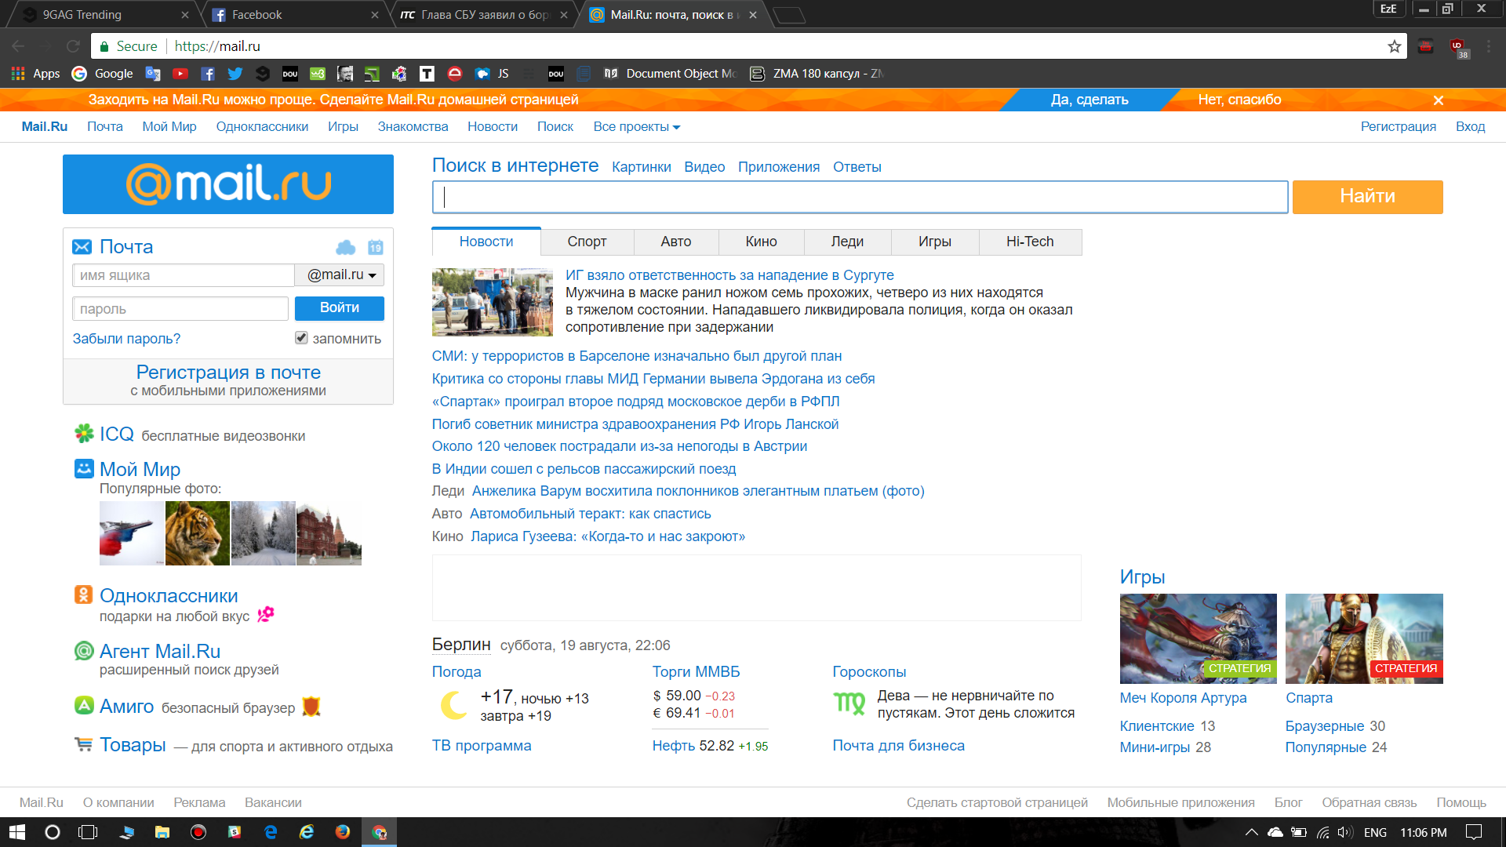Switch to the Hi-Tech news tab
Viewport: 1506px width, 847px height.
coord(1030,242)
